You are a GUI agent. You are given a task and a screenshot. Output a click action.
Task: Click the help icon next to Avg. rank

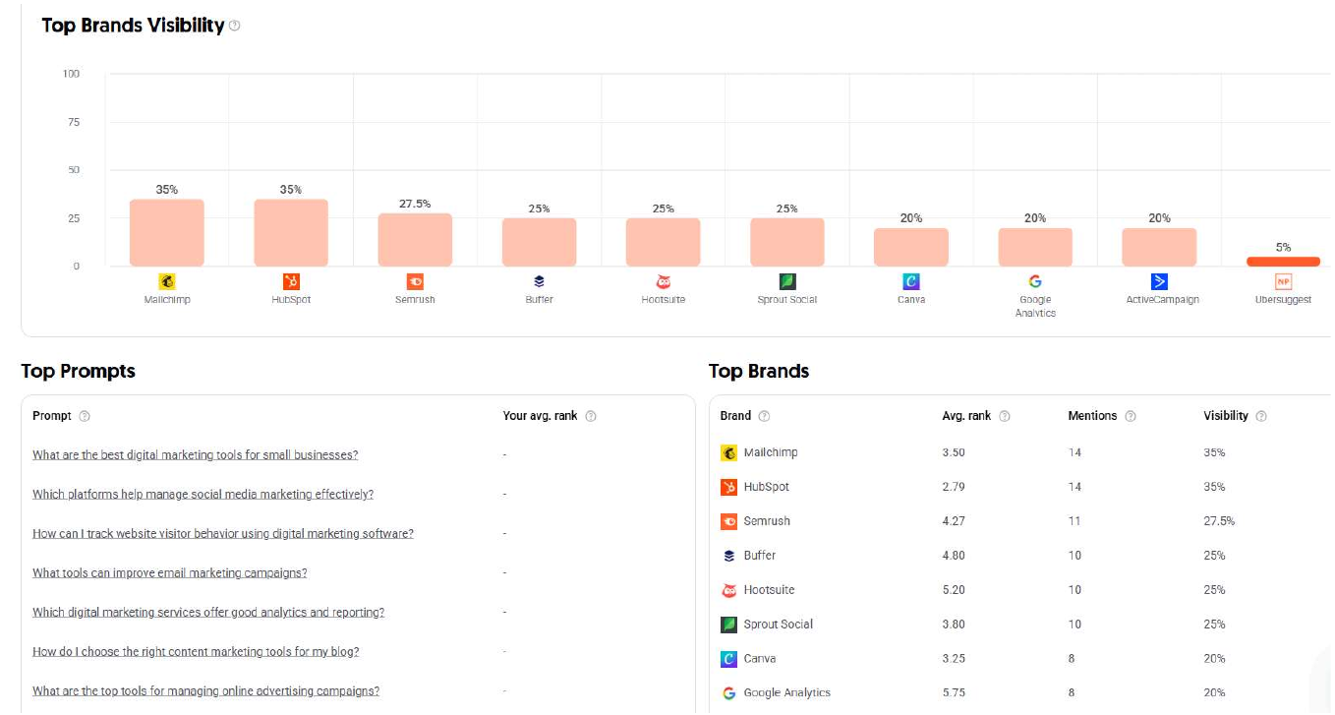tap(1005, 416)
